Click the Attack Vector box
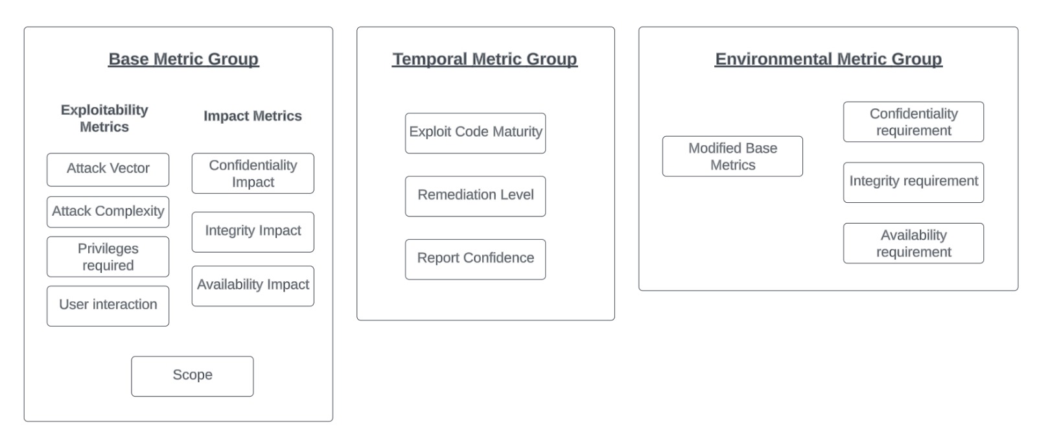 [108, 169]
